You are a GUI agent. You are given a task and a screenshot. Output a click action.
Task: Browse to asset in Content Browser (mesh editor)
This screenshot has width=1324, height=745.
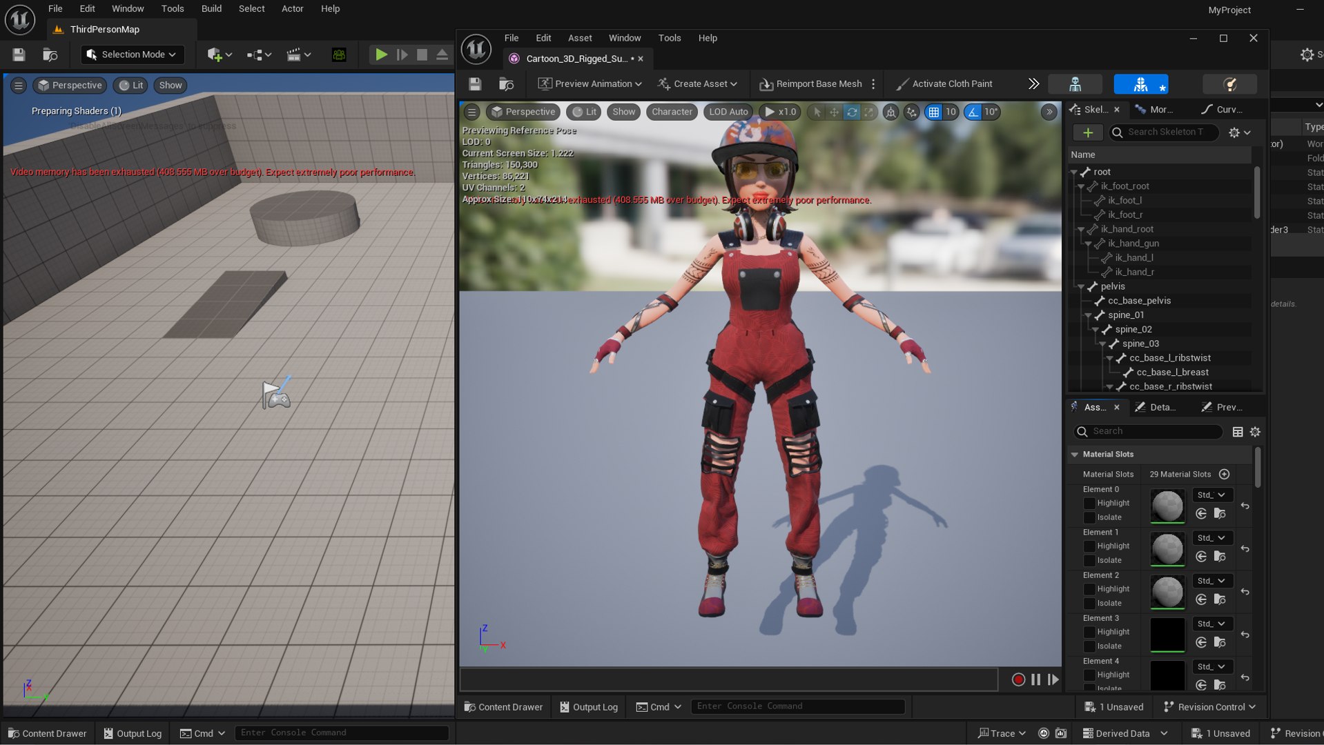507,84
